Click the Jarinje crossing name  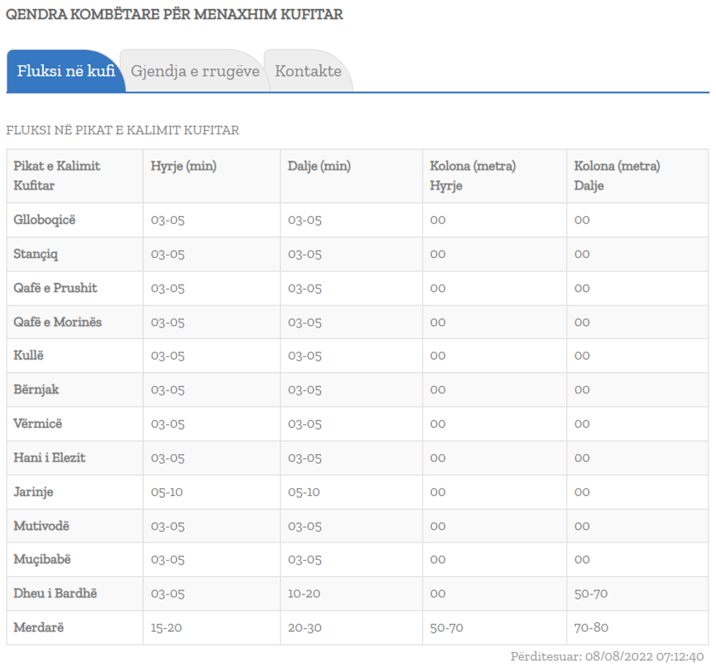point(34,492)
